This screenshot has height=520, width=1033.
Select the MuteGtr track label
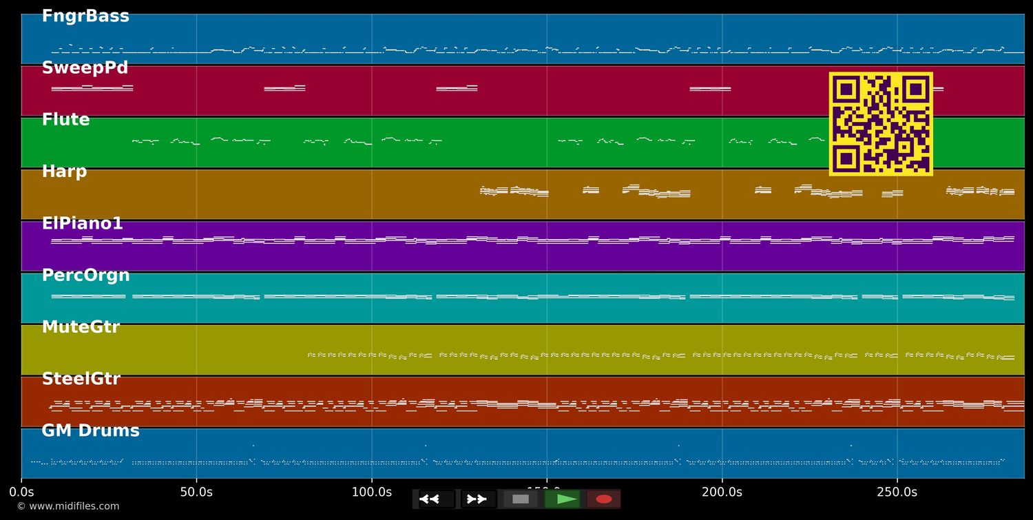(81, 327)
